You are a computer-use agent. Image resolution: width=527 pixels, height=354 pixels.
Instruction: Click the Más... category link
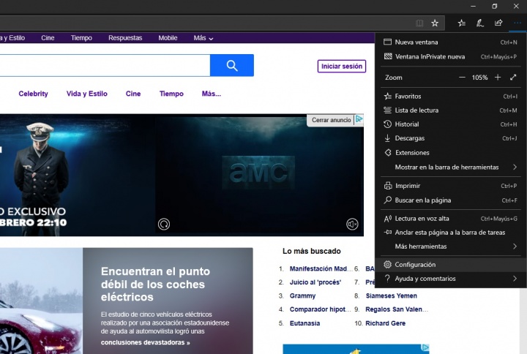(212, 94)
